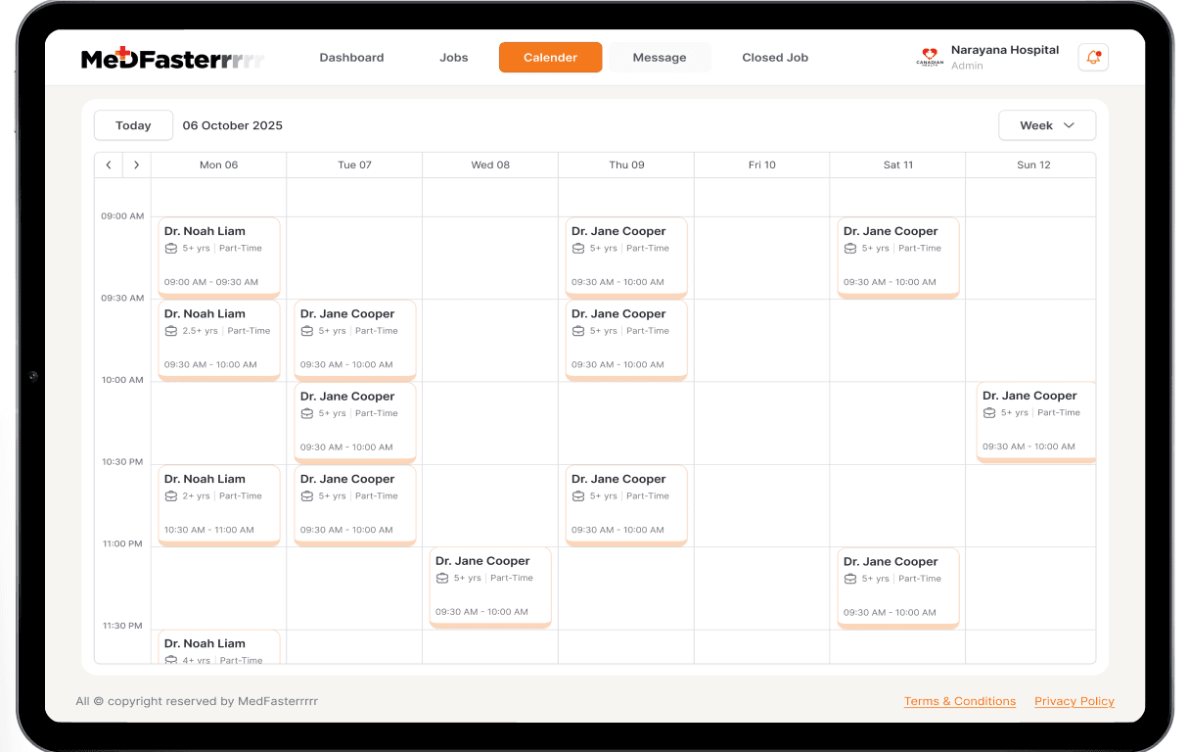Screen dimensions: 1189x752
Task: Open the Week view dropdown
Action: [1047, 125]
